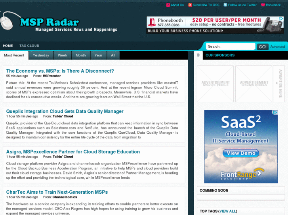Select the Most Recent tab
This screenshot has height=215, width=288.
(14, 55)
